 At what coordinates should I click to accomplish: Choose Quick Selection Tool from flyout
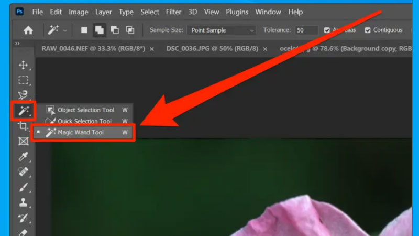coord(85,121)
